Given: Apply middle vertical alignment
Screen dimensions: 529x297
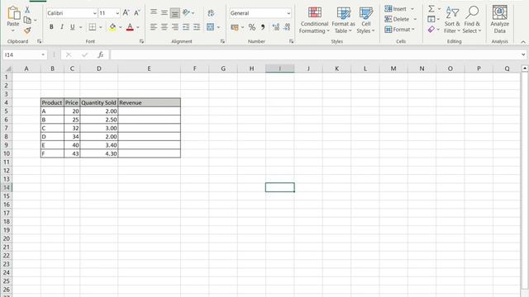Looking at the screenshot, I should click(164, 13).
